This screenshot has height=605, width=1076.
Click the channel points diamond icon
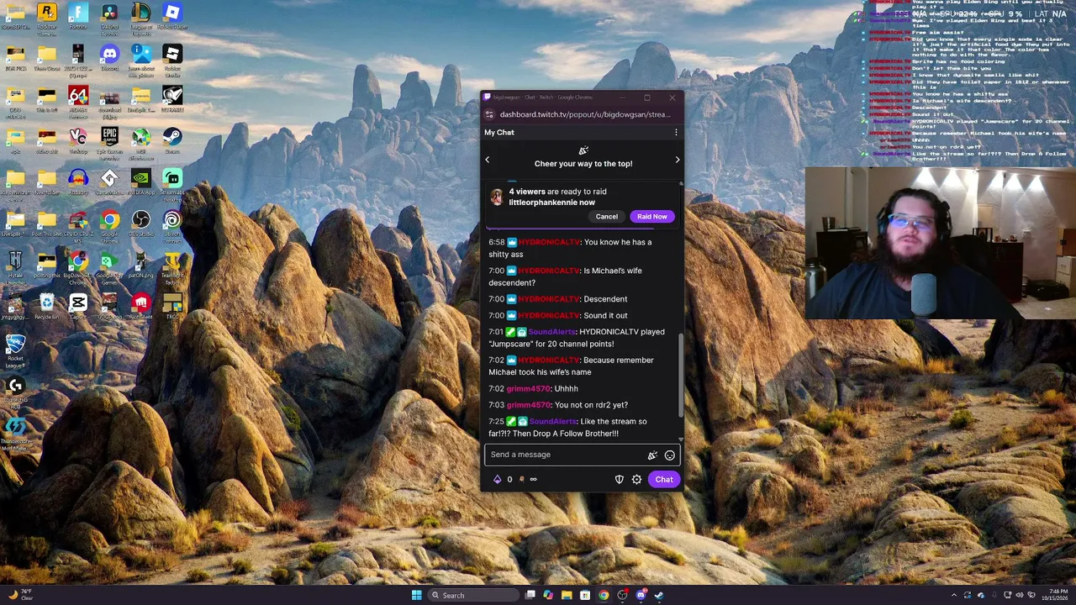click(497, 480)
